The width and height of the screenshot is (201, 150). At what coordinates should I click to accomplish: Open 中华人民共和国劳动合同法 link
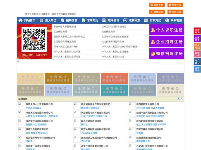[x=67, y=52]
